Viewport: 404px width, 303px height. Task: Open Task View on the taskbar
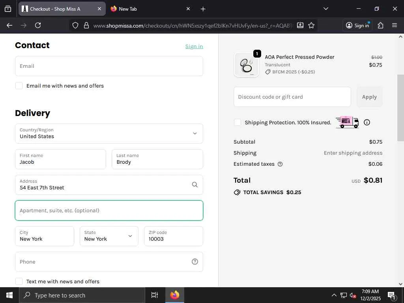[x=155, y=295]
